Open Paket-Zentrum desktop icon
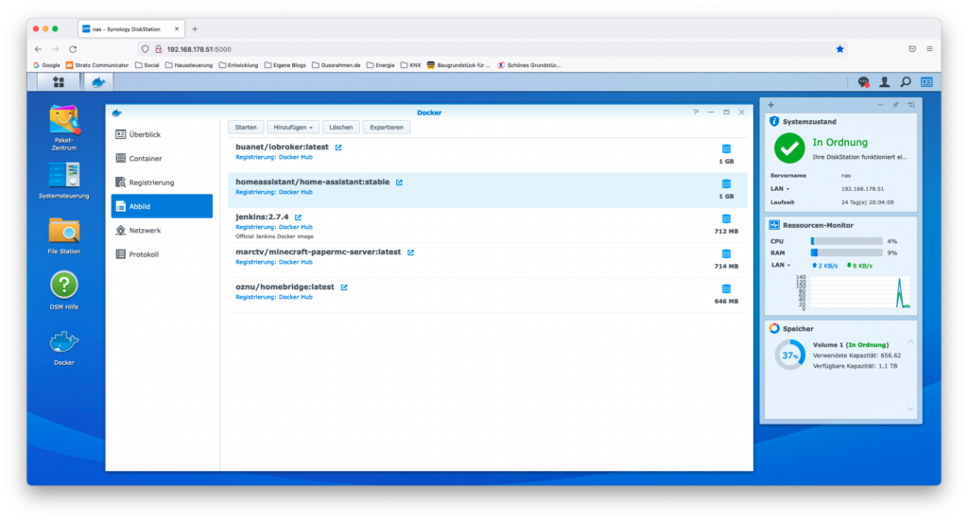Screen dimensions: 968x521 click(64, 128)
